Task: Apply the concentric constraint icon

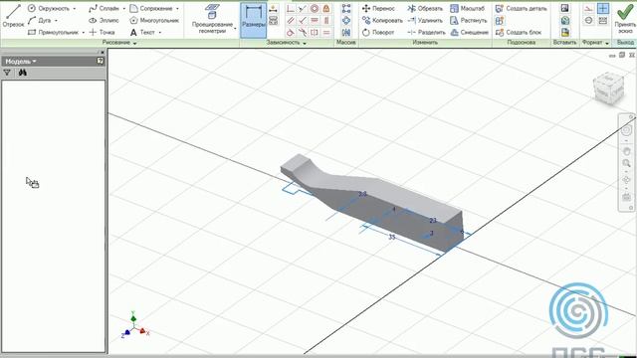Action: coord(315,9)
